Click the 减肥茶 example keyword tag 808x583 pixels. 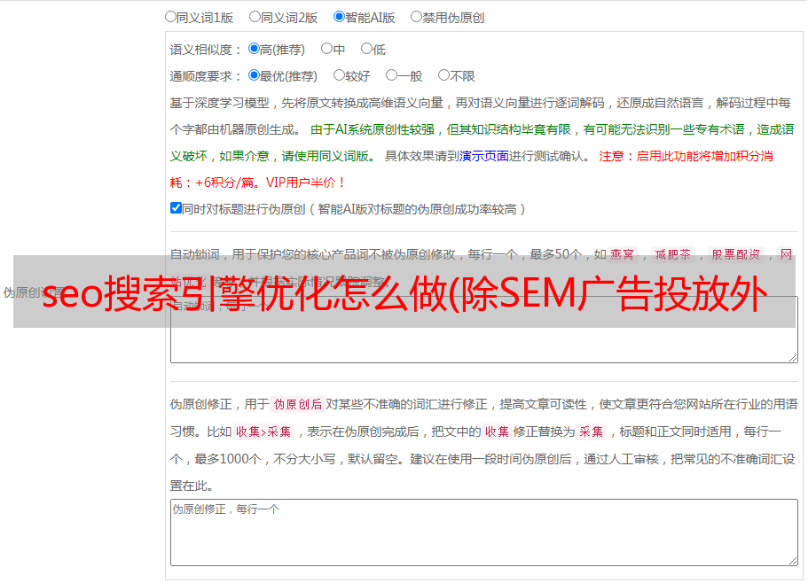point(673,254)
